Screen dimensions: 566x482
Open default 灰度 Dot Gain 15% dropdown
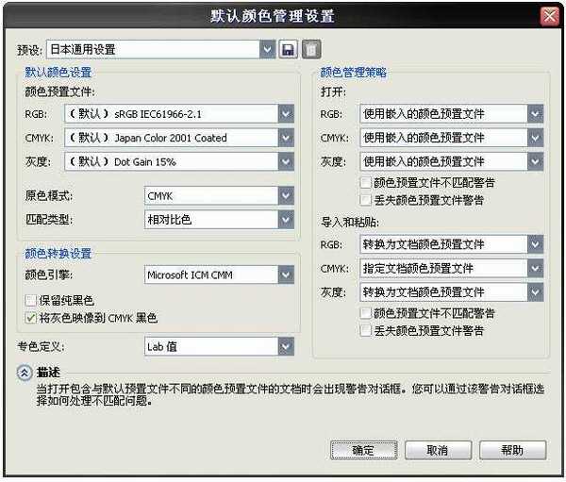pyautogui.click(x=286, y=161)
